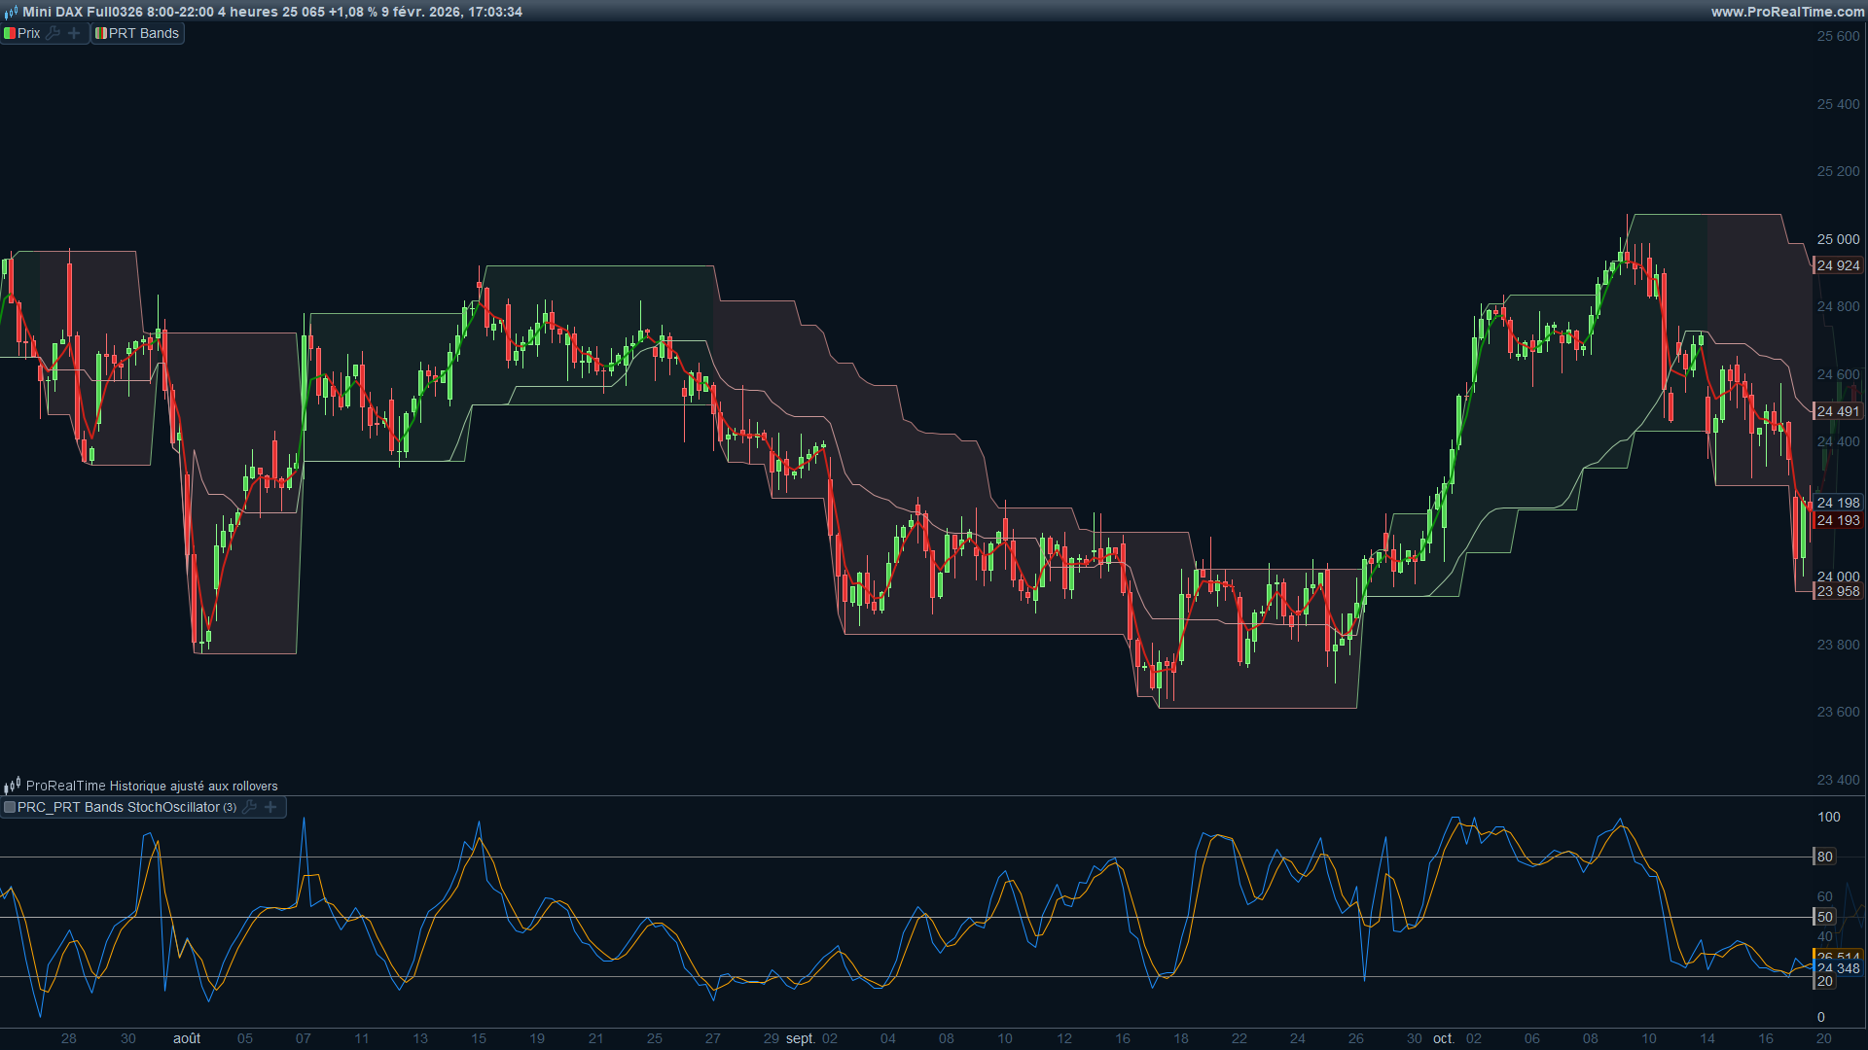The image size is (1868, 1050).
Task: Open the www.ProRealTime.com link
Action: click(x=1787, y=12)
